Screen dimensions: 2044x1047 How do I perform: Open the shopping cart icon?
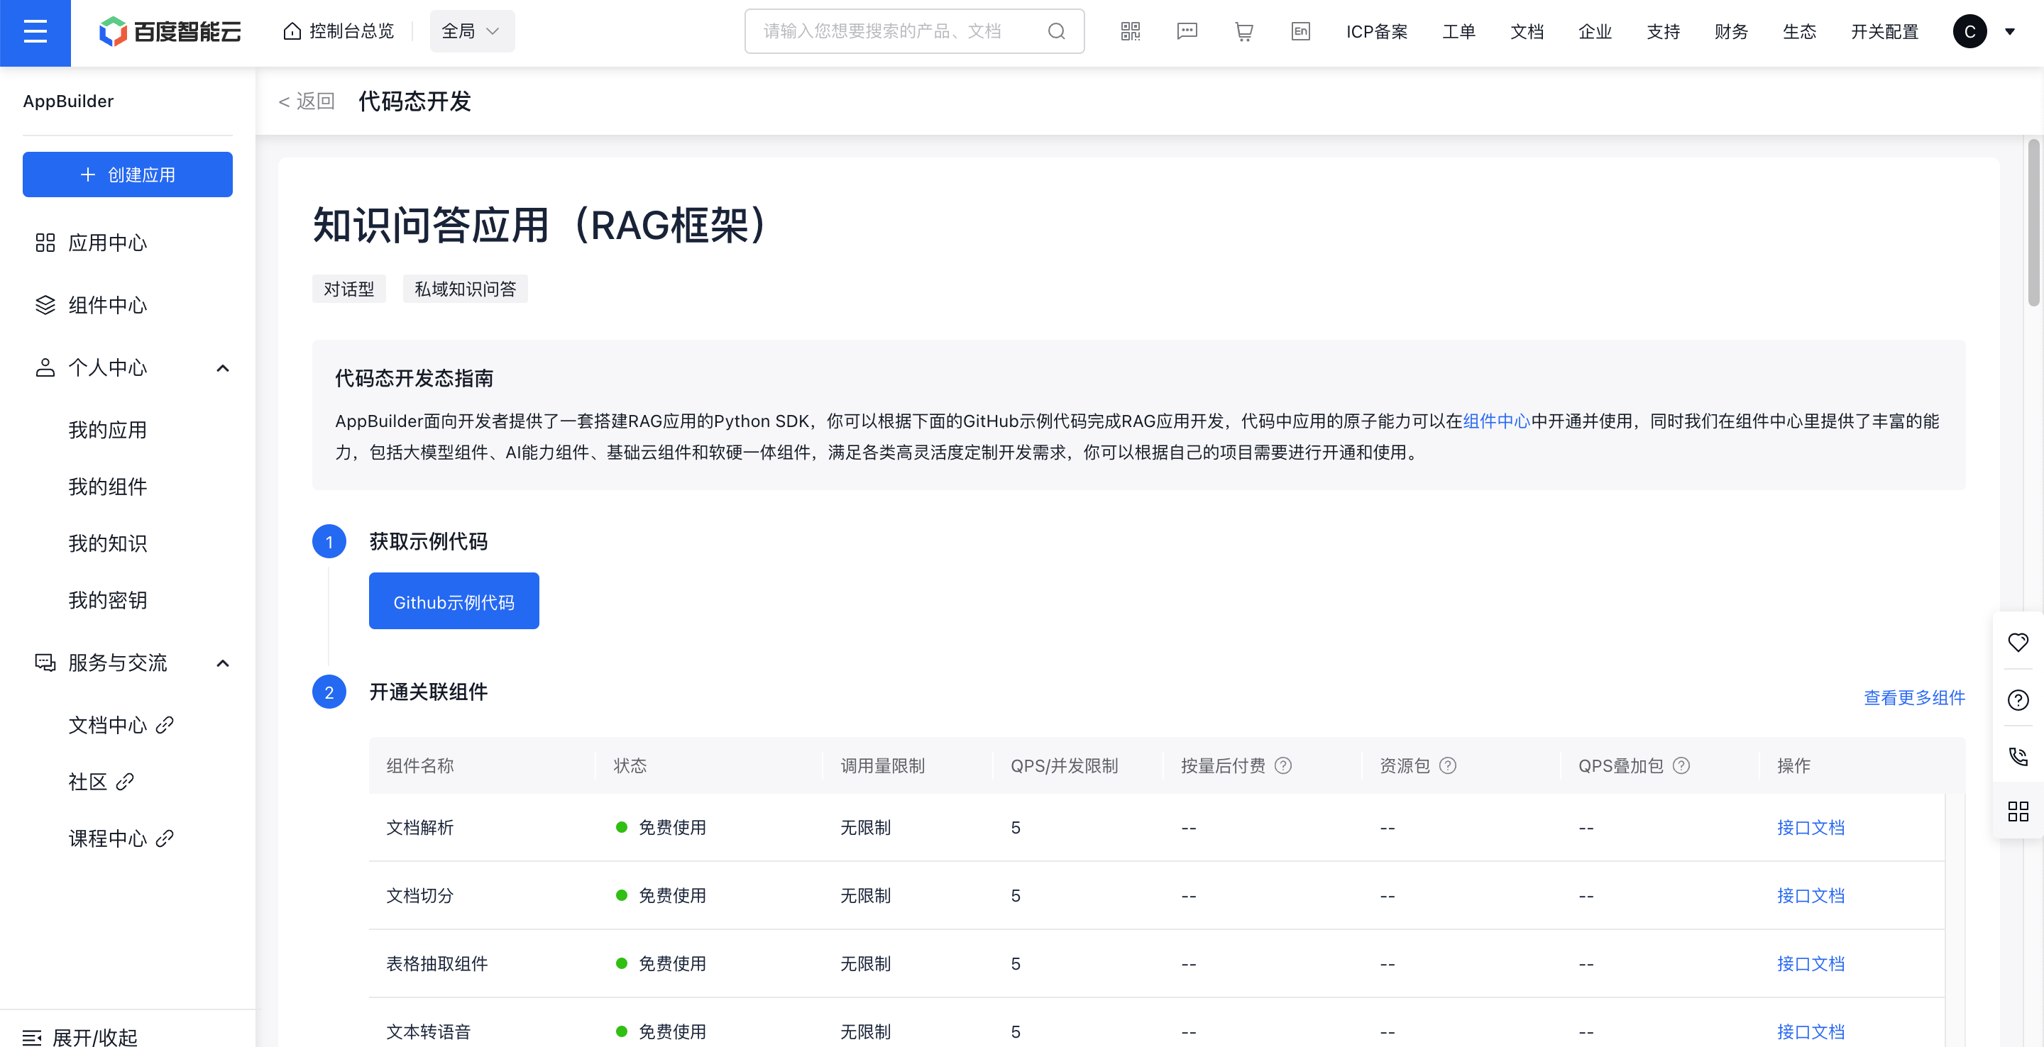(x=1243, y=32)
